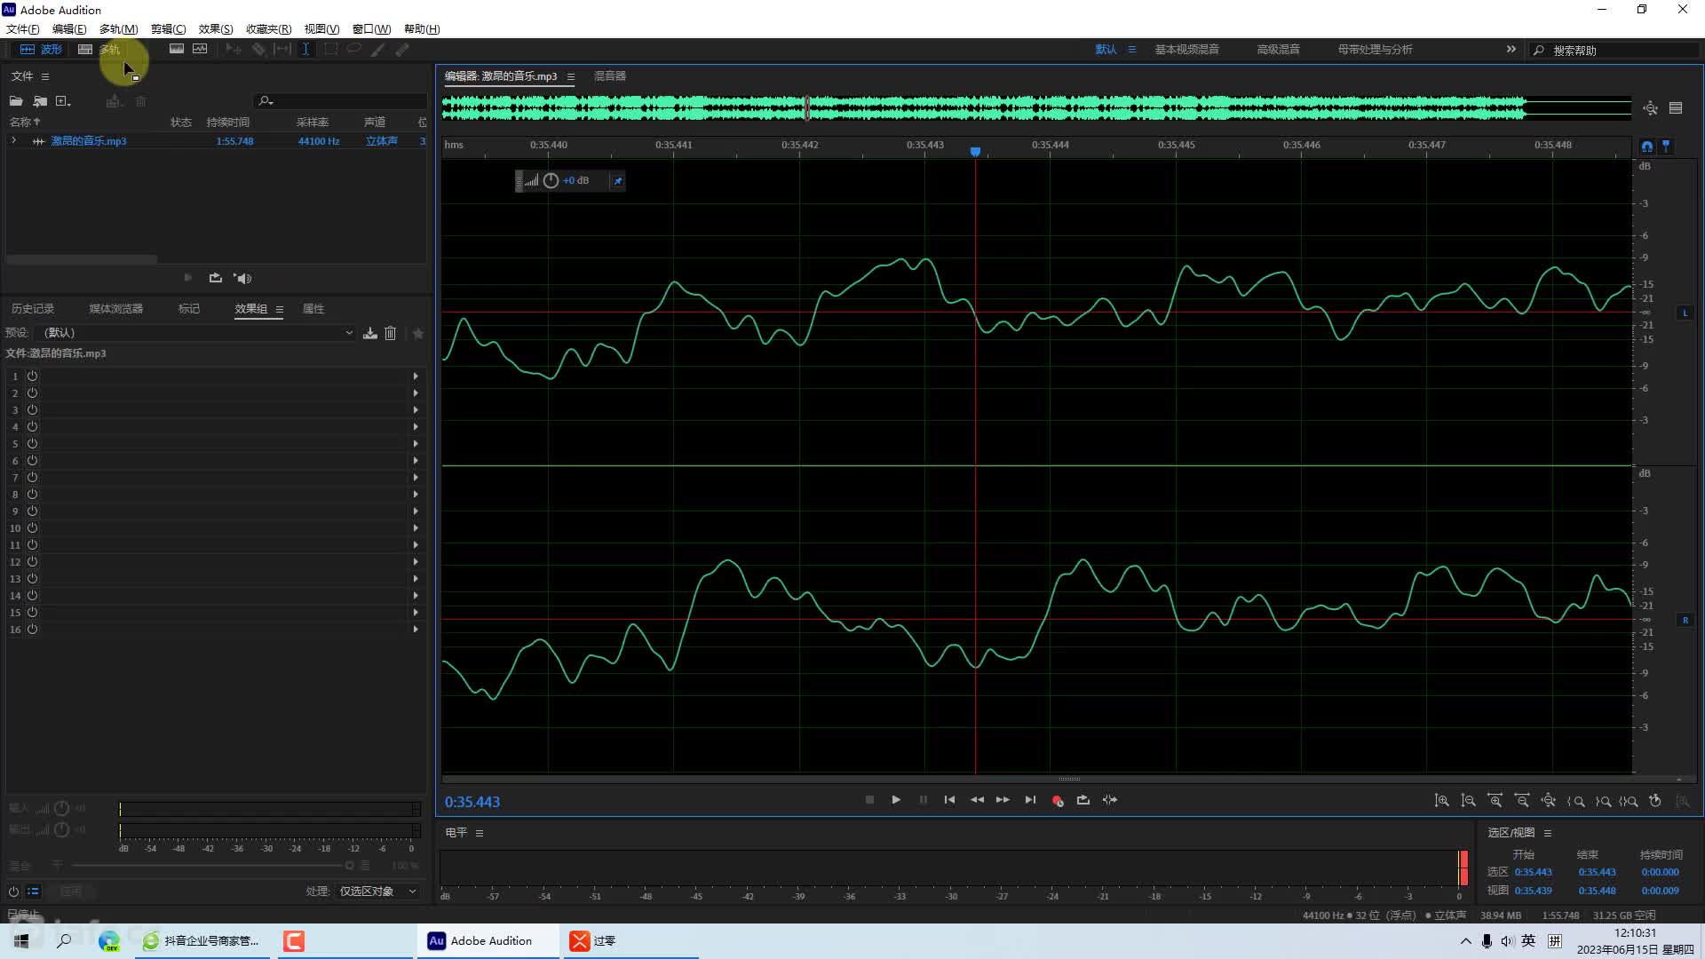Toggle main effects rack power button

(x=13, y=892)
